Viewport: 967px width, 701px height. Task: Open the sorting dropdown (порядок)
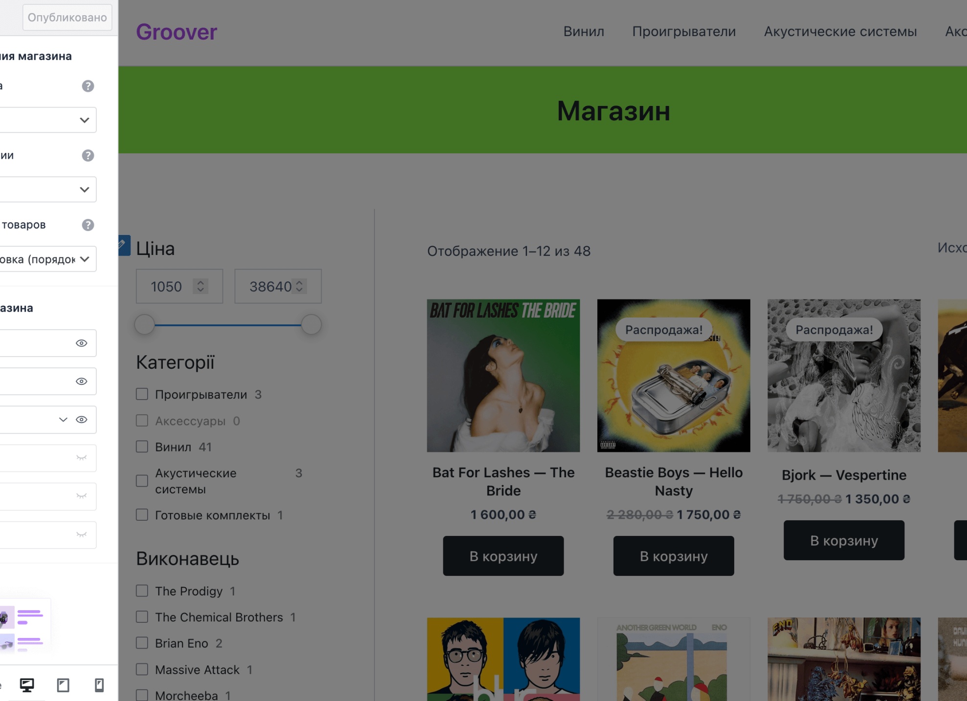48,259
